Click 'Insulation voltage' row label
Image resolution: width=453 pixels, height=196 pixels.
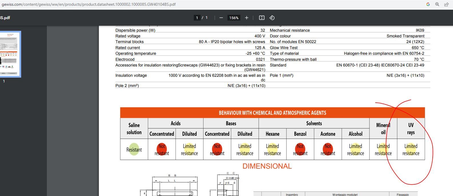point(131,75)
